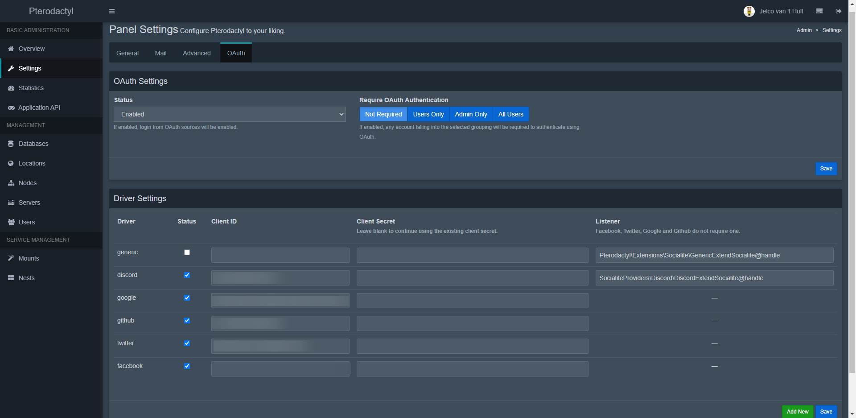Select Admin Only OAuth requirement

pos(471,114)
